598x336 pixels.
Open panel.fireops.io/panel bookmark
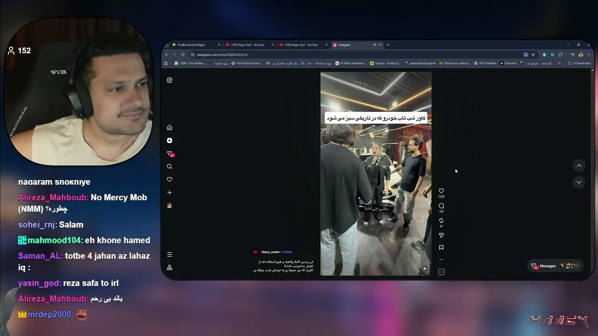420,63
